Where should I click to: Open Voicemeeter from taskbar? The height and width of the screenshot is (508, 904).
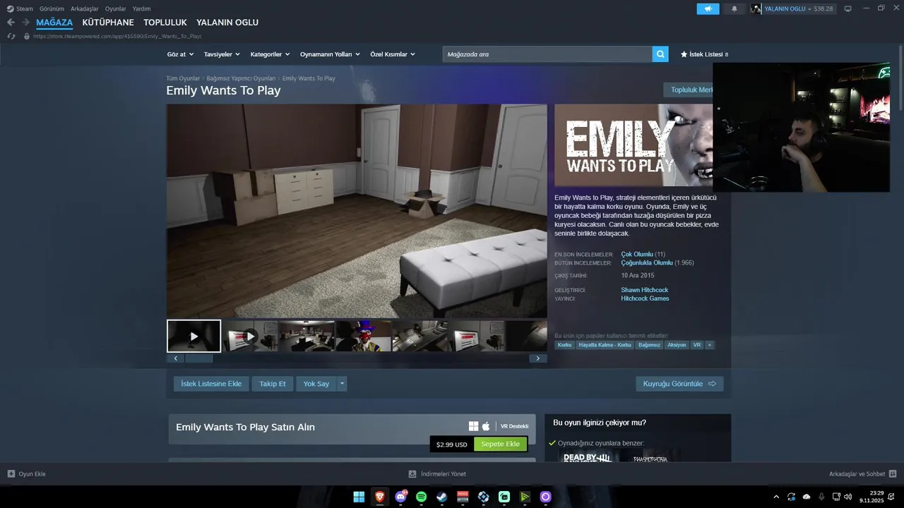click(463, 497)
